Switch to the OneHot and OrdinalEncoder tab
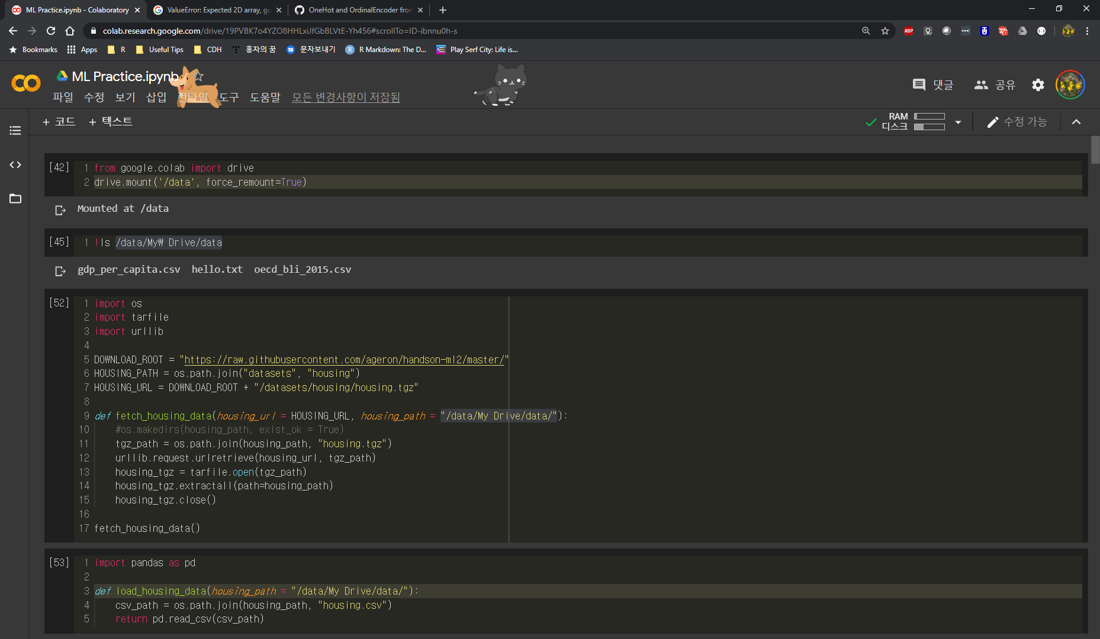 359,10
